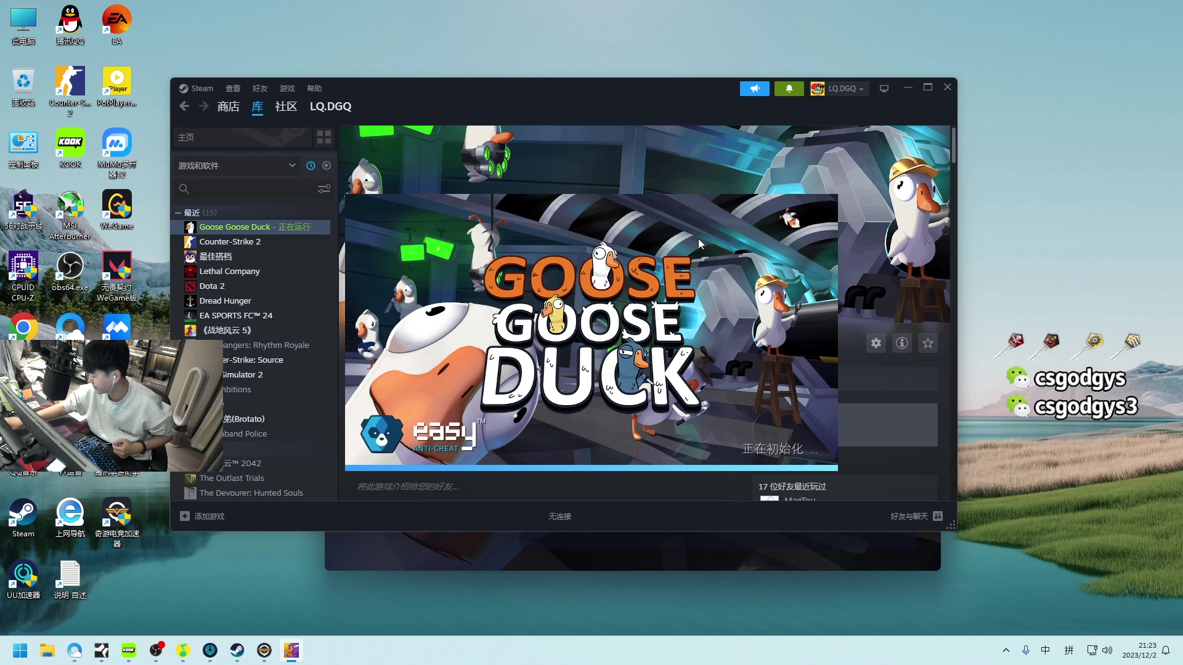Show game info via the circled-i icon
Viewport: 1183px width, 665px height.
click(902, 343)
